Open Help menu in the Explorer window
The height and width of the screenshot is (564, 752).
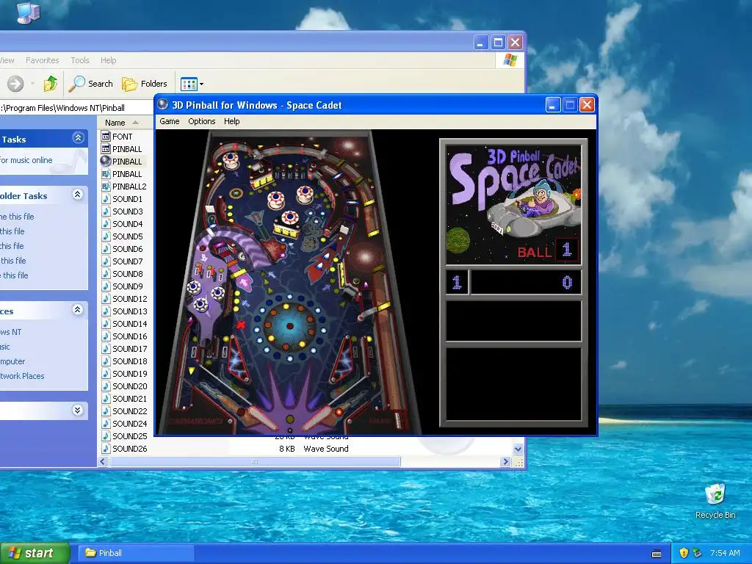click(109, 60)
